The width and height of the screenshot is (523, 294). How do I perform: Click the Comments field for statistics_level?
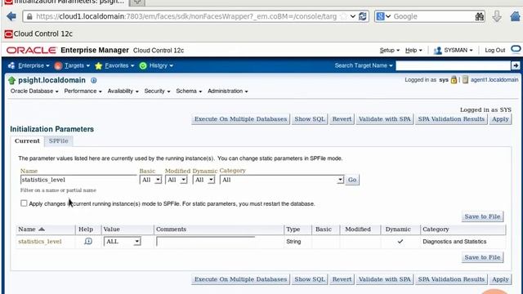point(205,242)
